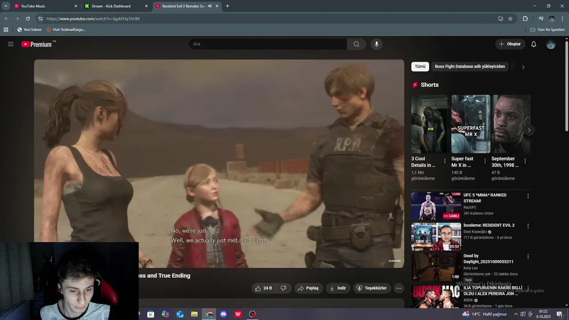This screenshot has width=569, height=320.
Task: Open weather widget 14°C Hafif yağmur
Action: coord(485,314)
